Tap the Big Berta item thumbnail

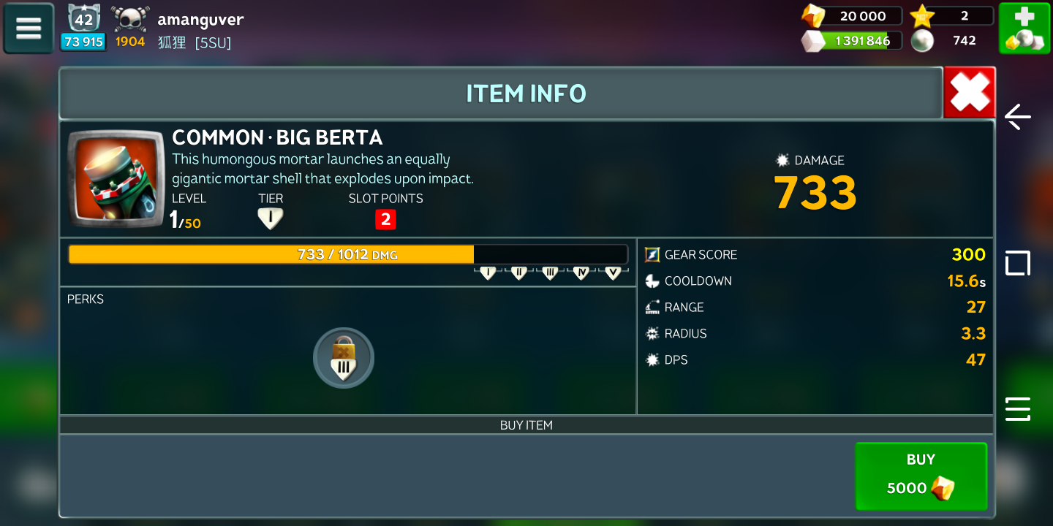(x=116, y=179)
